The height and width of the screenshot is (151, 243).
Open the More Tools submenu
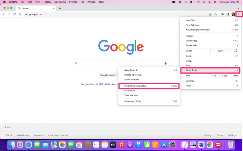click(210, 70)
